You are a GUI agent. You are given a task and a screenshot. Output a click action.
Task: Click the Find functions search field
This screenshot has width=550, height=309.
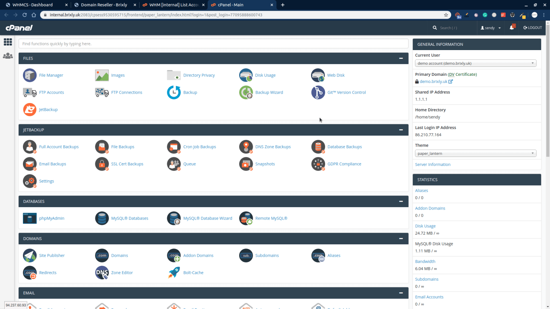pos(213,43)
